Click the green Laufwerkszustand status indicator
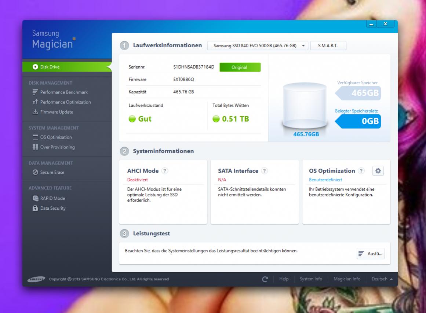The height and width of the screenshot is (313, 426). (x=132, y=119)
